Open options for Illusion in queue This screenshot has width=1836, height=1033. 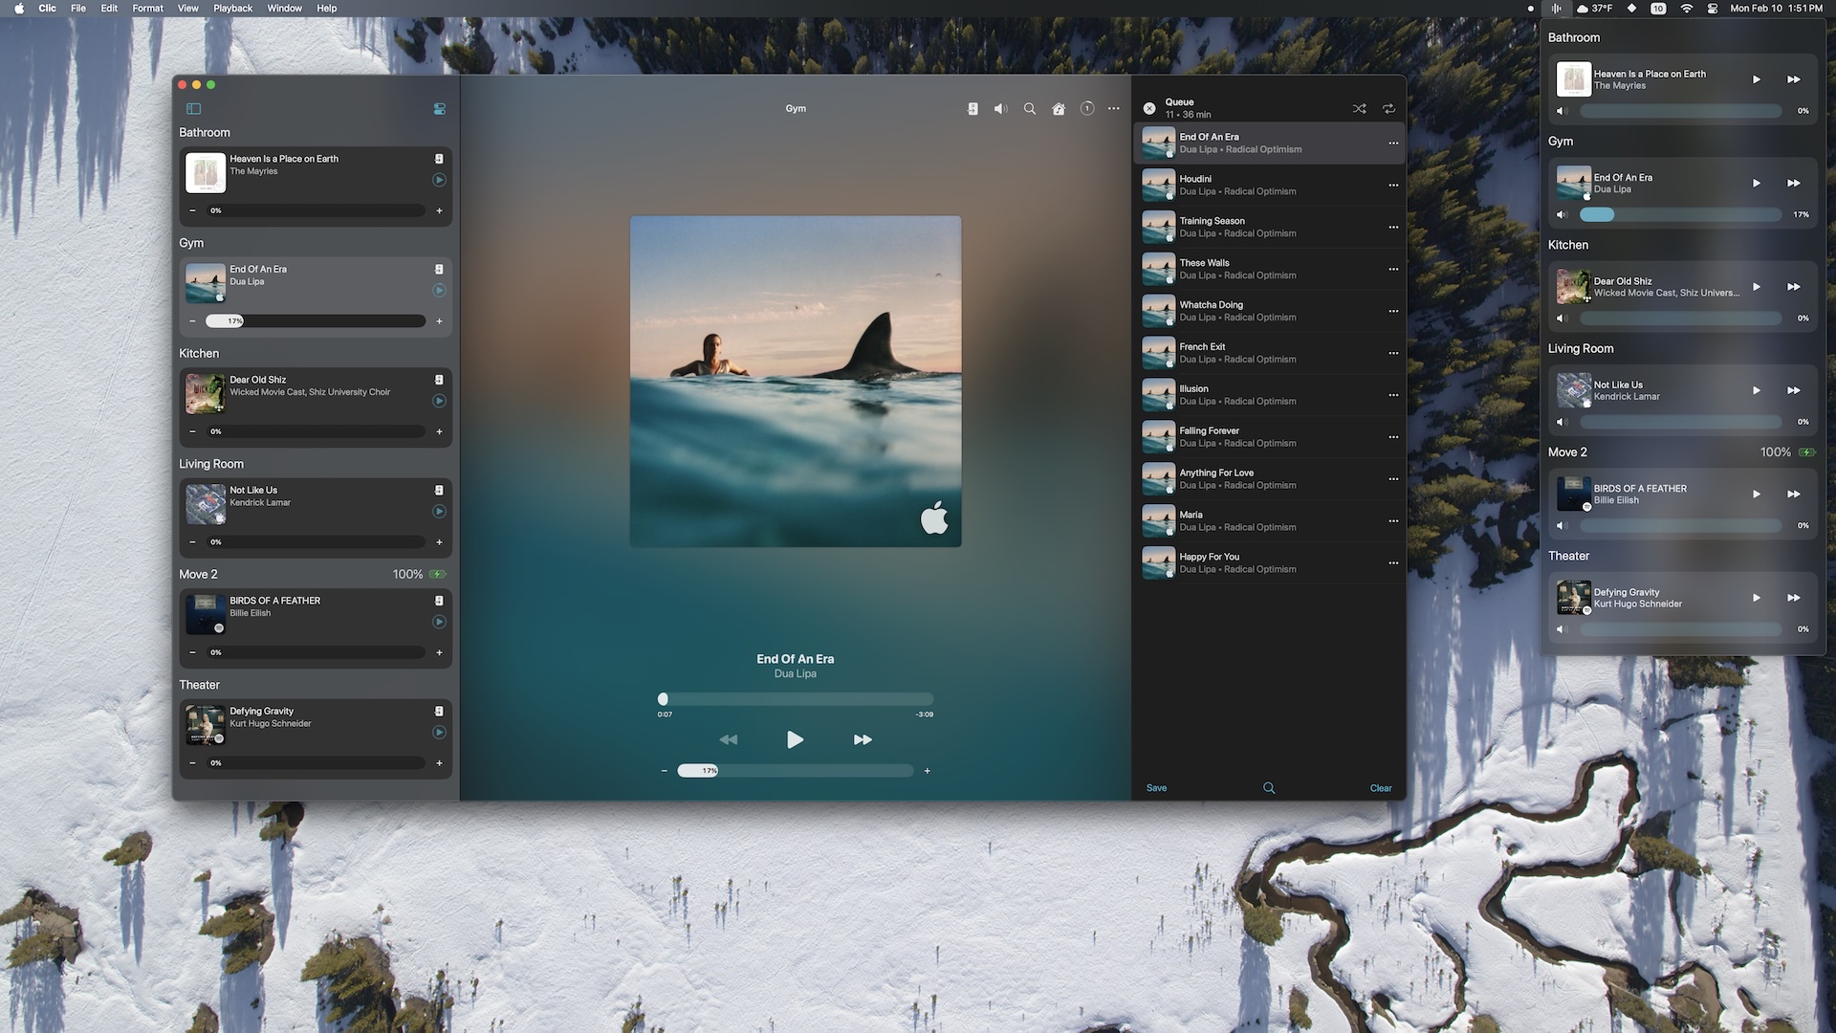(1393, 395)
